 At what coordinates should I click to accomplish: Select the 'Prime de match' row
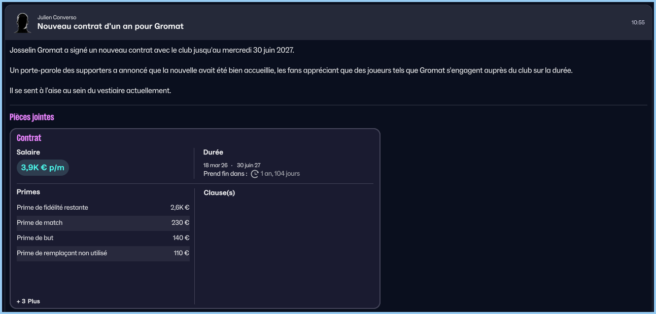tap(103, 223)
